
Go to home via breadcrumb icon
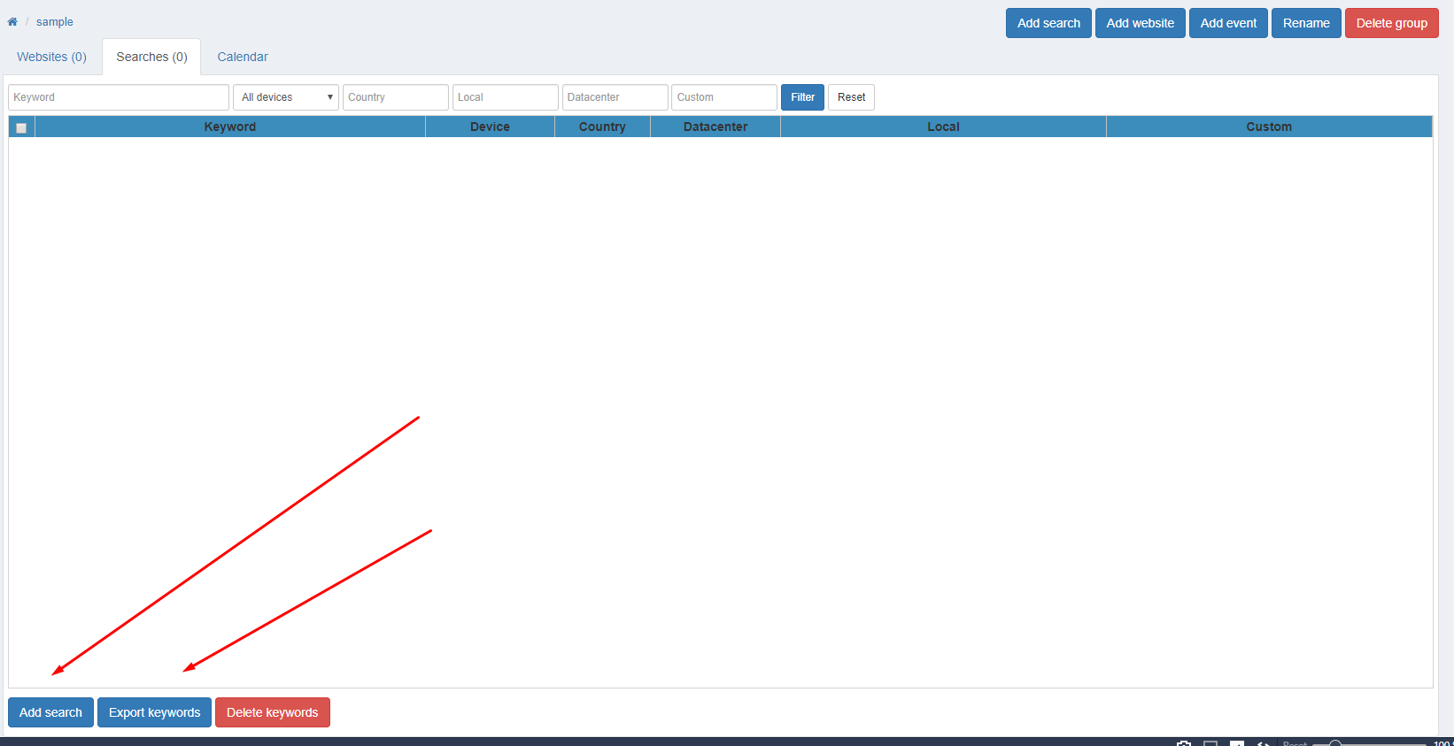[12, 22]
